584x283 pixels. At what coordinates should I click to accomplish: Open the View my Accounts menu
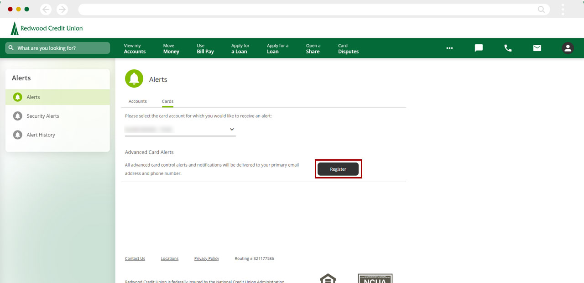135,48
